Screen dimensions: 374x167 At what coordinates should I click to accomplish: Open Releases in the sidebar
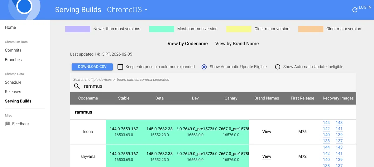click(13, 92)
